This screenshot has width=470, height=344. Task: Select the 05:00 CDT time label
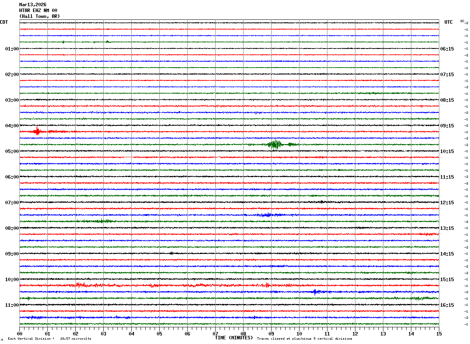(x=12, y=151)
